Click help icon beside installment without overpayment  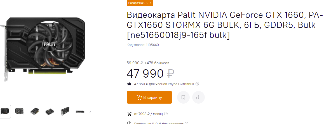187,123
